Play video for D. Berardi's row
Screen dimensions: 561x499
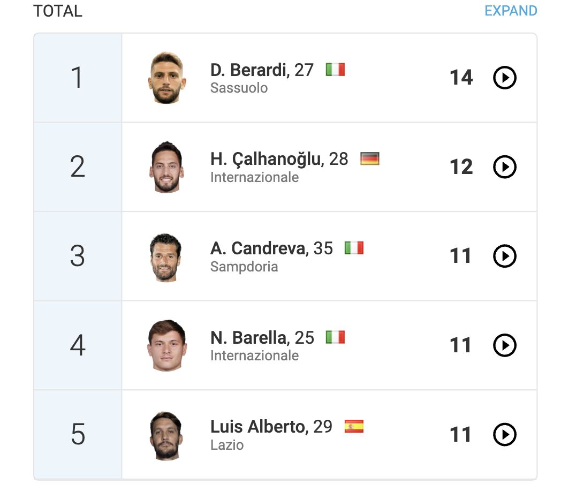[x=504, y=77]
